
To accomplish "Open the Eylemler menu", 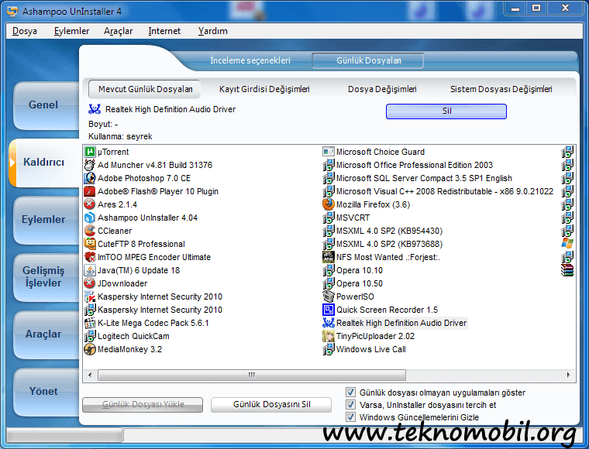I will click(72, 31).
